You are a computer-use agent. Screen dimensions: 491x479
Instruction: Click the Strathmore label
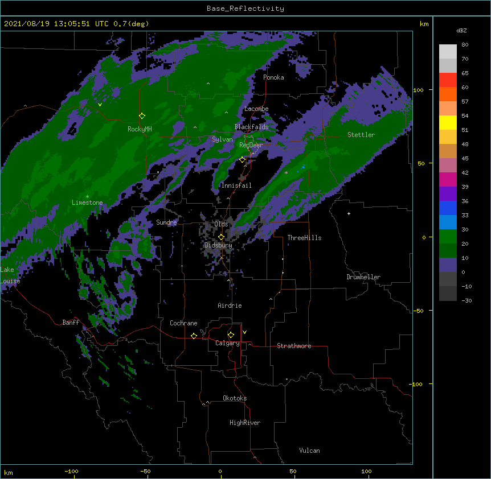click(294, 346)
